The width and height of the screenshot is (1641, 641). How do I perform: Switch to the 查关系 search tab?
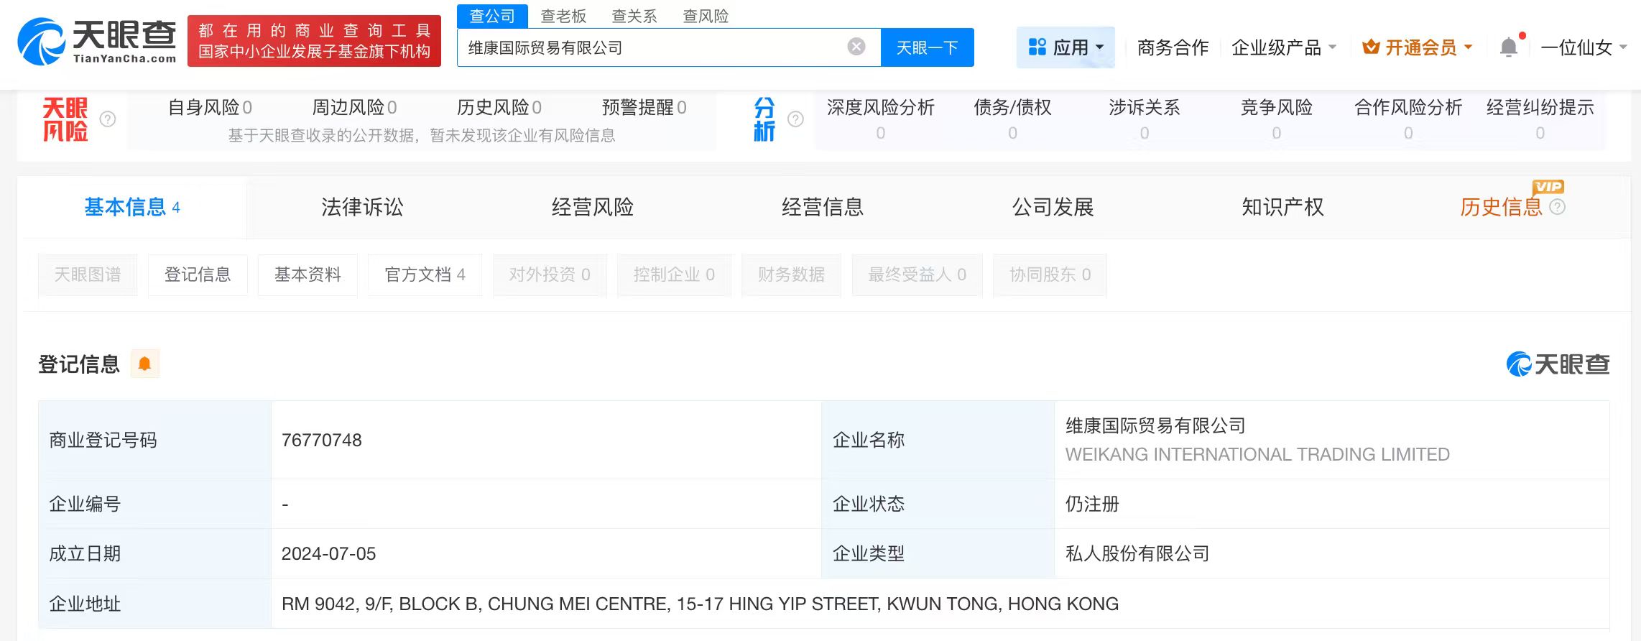pos(634,16)
